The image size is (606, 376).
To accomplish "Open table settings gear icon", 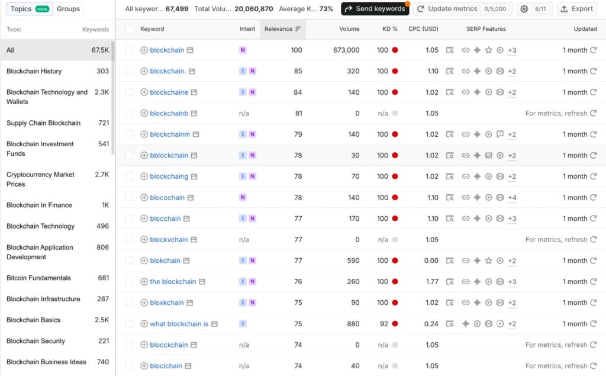I will (x=524, y=9).
